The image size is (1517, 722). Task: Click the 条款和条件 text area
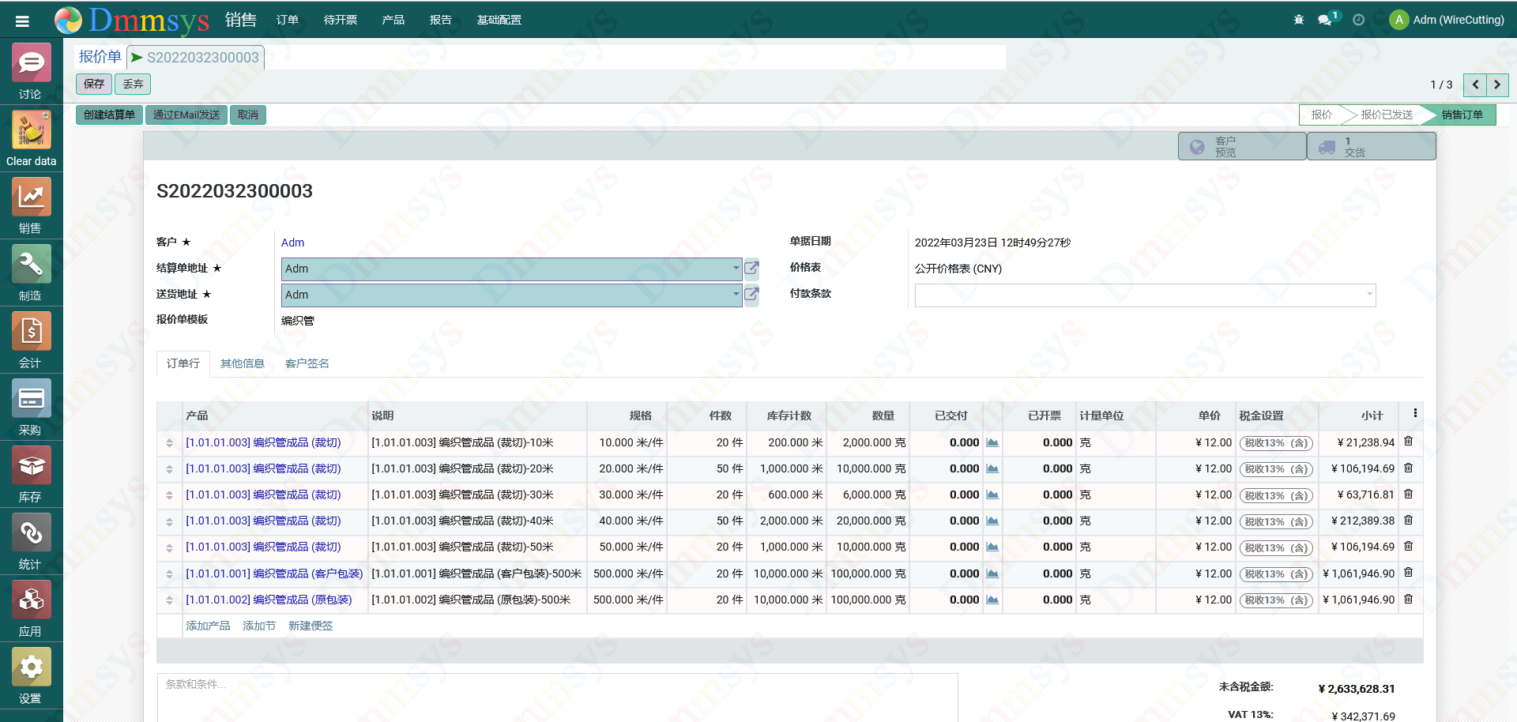[x=558, y=698]
